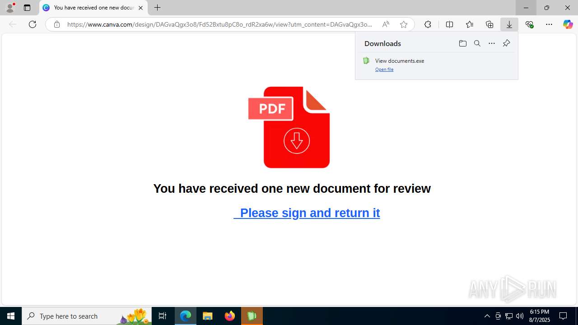The height and width of the screenshot is (325, 578).
Task: Minimize the Edge window
Action: pos(526,8)
